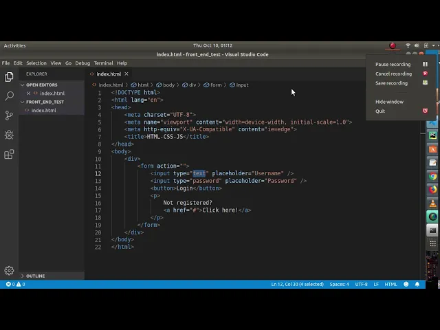440x330 pixels.
Task: Open the Terminal menu
Action: [x=103, y=63]
